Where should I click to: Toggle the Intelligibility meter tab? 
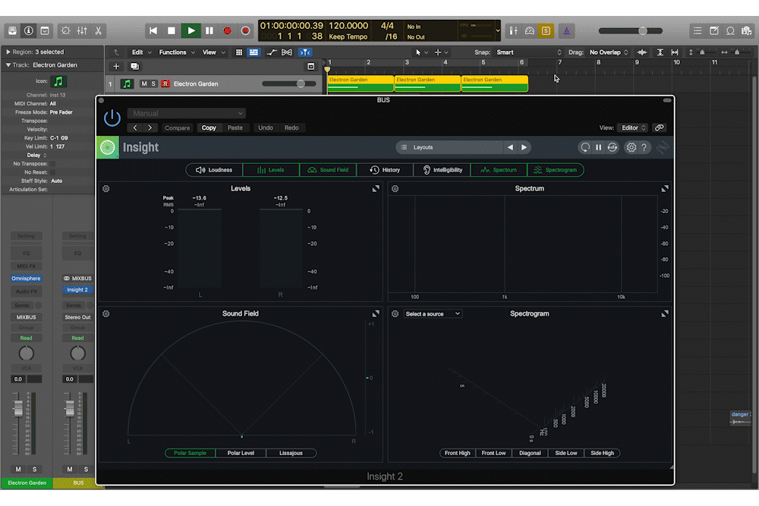pos(442,170)
